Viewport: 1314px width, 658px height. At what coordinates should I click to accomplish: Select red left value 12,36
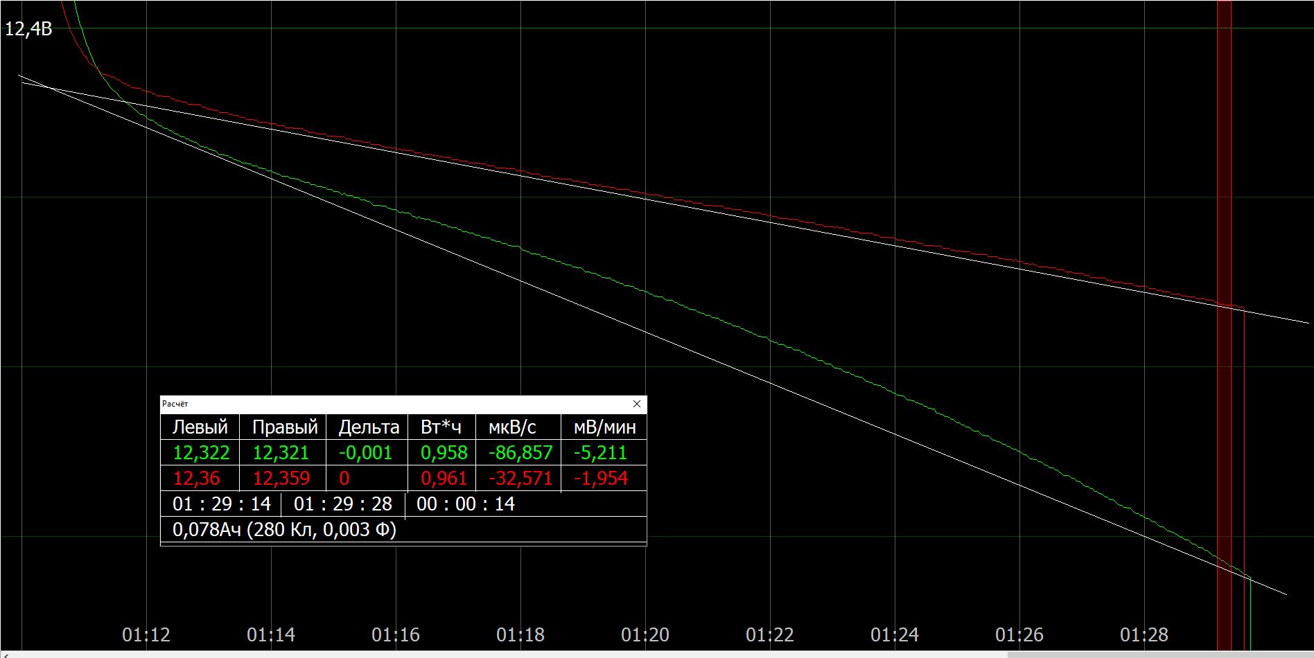coord(196,479)
